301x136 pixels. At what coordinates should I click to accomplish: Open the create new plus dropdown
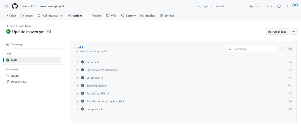coord(270,6)
